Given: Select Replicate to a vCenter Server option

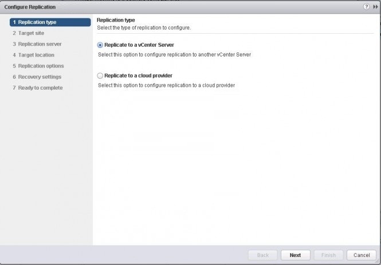Looking at the screenshot, I should click(100, 45).
